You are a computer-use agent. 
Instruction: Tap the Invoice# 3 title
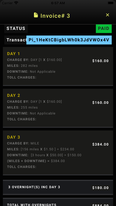(x=55, y=16)
